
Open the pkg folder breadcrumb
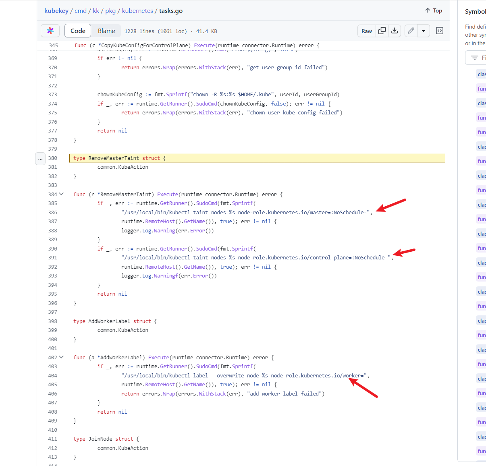(x=110, y=11)
